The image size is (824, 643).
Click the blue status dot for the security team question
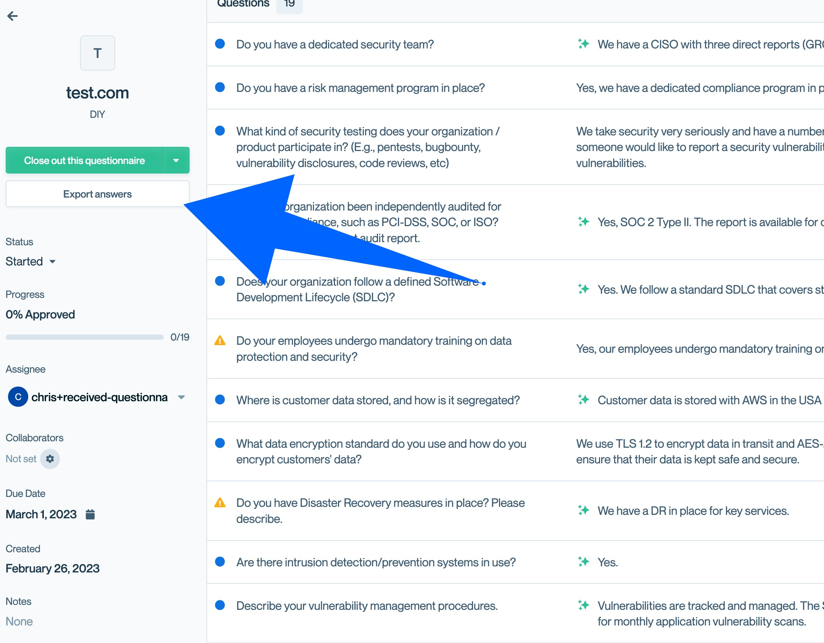coord(220,44)
